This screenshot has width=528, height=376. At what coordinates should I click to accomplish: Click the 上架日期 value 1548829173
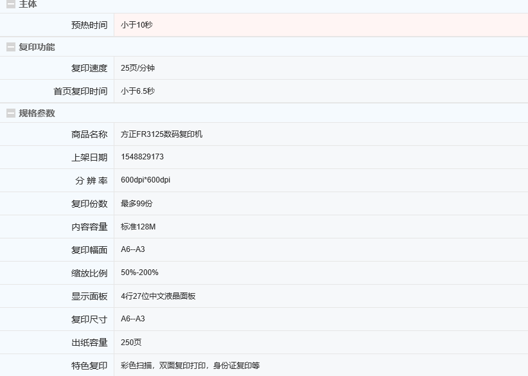(x=142, y=157)
